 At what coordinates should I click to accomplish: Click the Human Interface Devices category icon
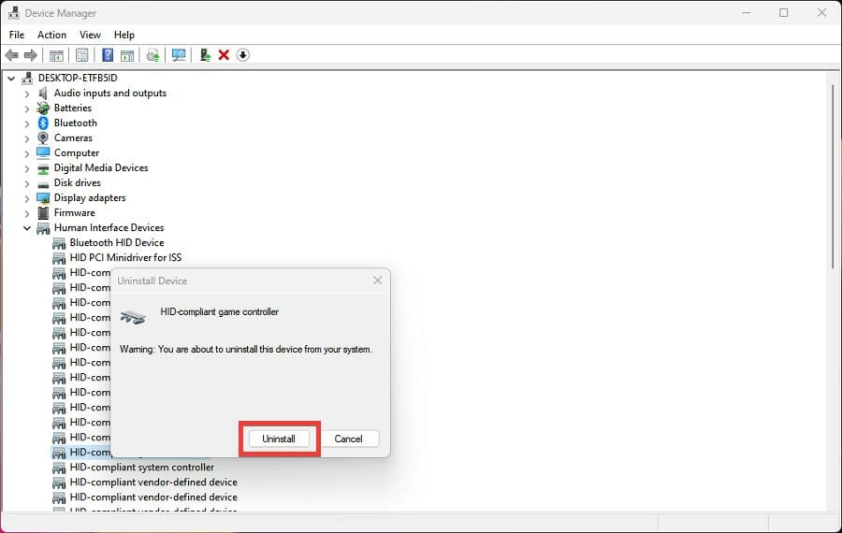[x=43, y=229]
